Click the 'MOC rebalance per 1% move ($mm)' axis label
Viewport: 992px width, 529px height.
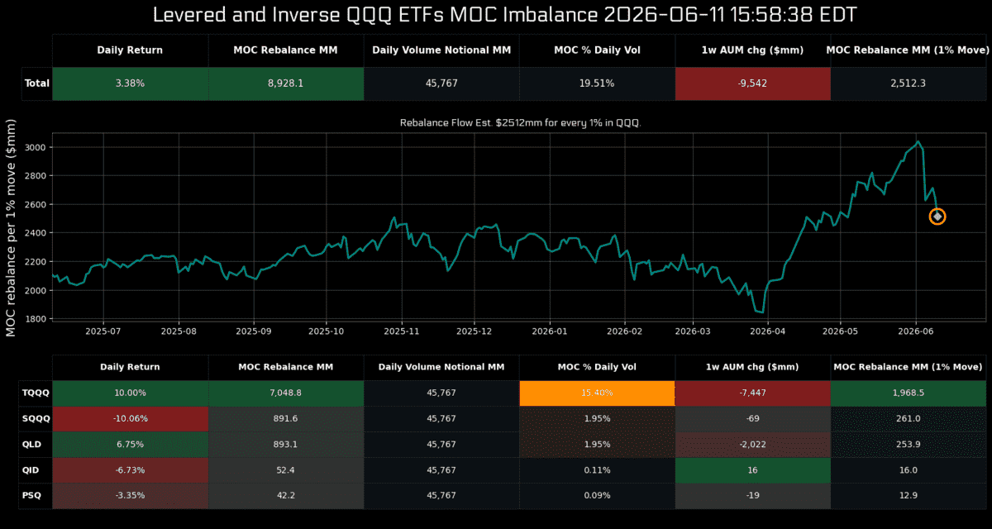click(11, 226)
